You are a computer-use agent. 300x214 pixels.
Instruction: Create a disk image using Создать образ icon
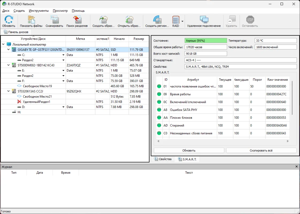pyautogui.click(x=103, y=20)
